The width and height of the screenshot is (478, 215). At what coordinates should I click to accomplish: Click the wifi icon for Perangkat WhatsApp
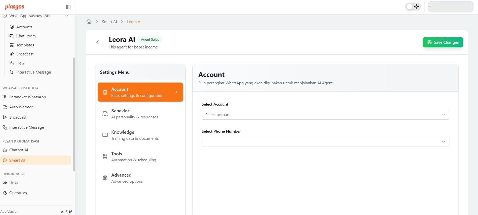coord(5,97)
